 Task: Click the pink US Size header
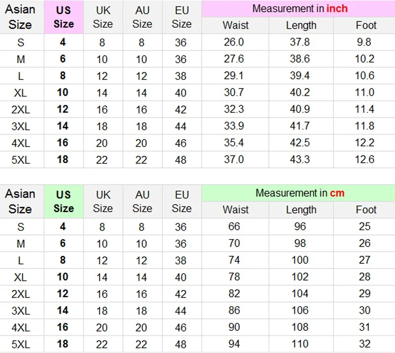pos(64,17)
